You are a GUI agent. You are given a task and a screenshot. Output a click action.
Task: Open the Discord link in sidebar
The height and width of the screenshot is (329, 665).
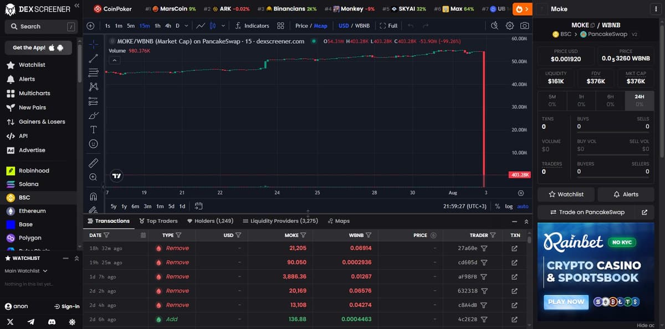(x=52, y=321)
